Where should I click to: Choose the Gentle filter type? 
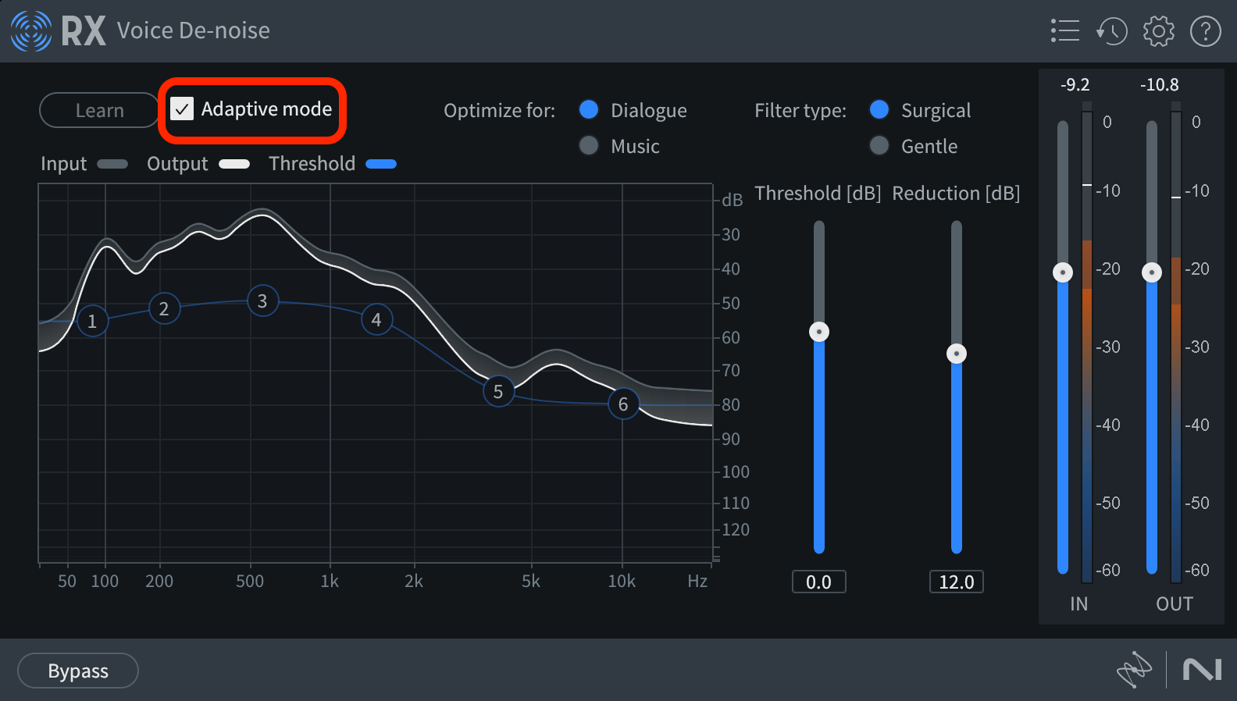pyautogui.click(x=879, y=146)
